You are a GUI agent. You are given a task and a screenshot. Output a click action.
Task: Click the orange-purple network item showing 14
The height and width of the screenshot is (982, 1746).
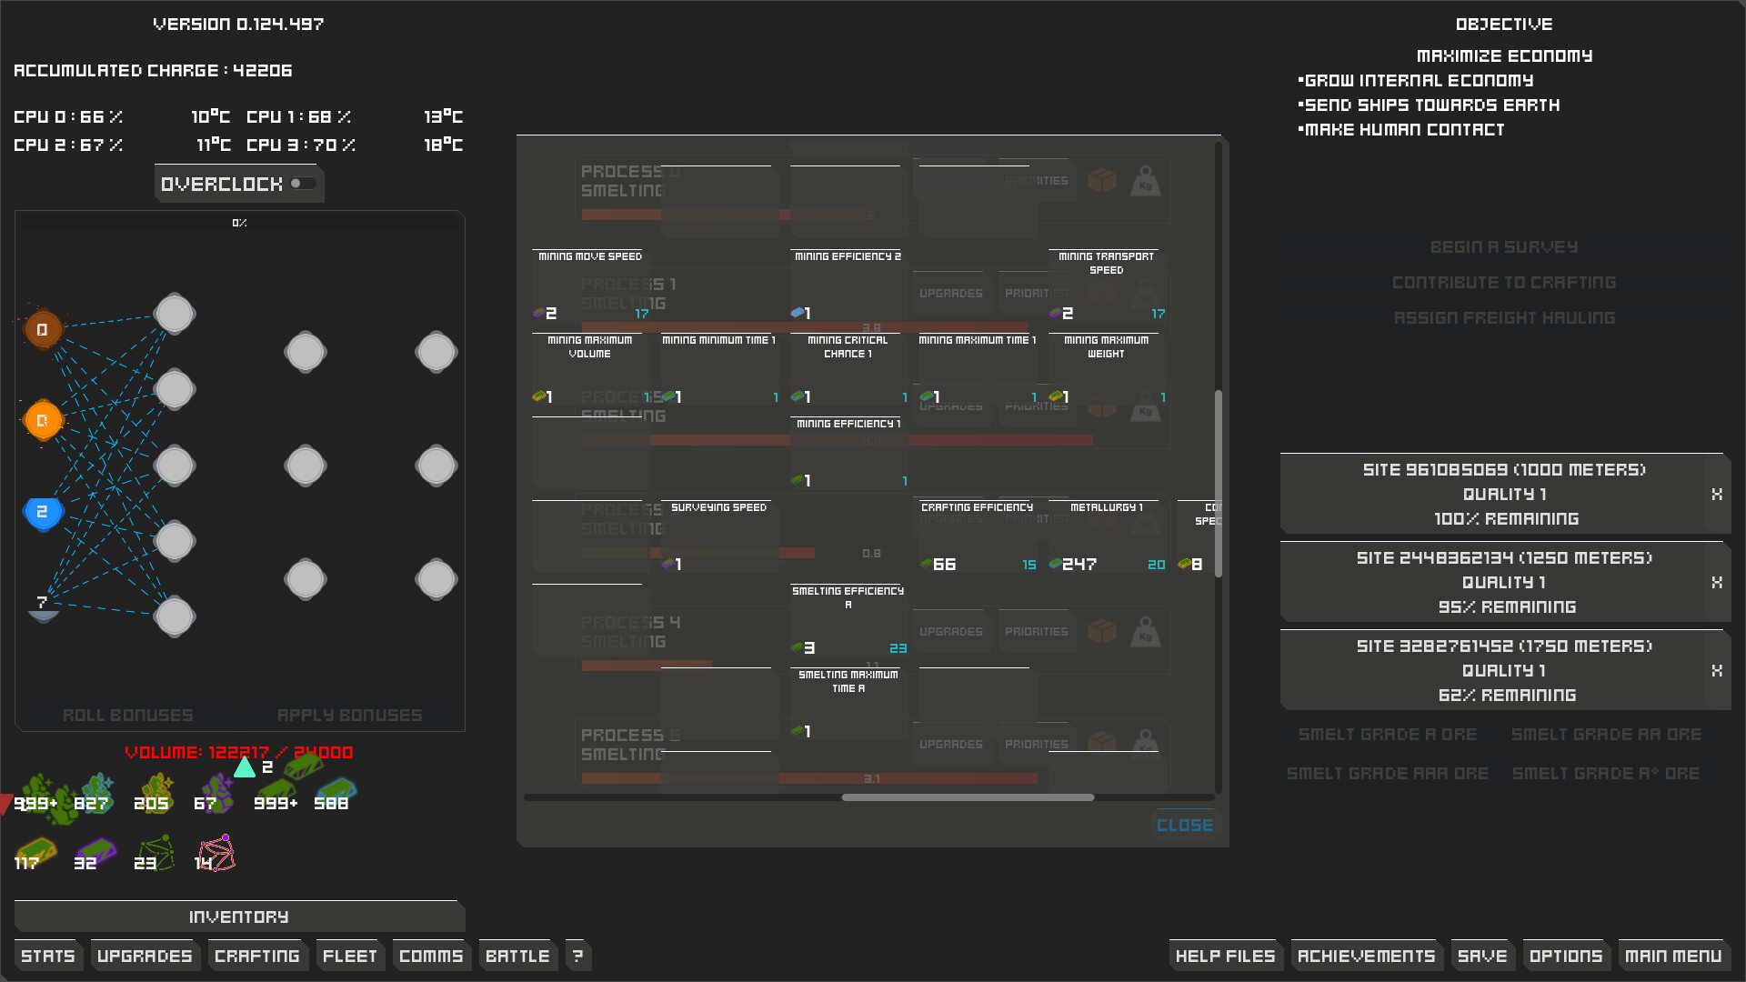[216, 854]
